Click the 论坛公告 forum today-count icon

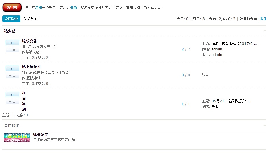(x=12, y=46)
